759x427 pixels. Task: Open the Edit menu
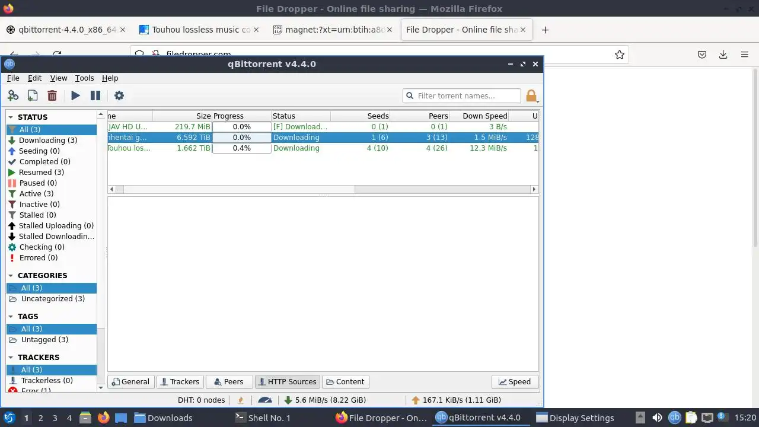coord(34,78)
